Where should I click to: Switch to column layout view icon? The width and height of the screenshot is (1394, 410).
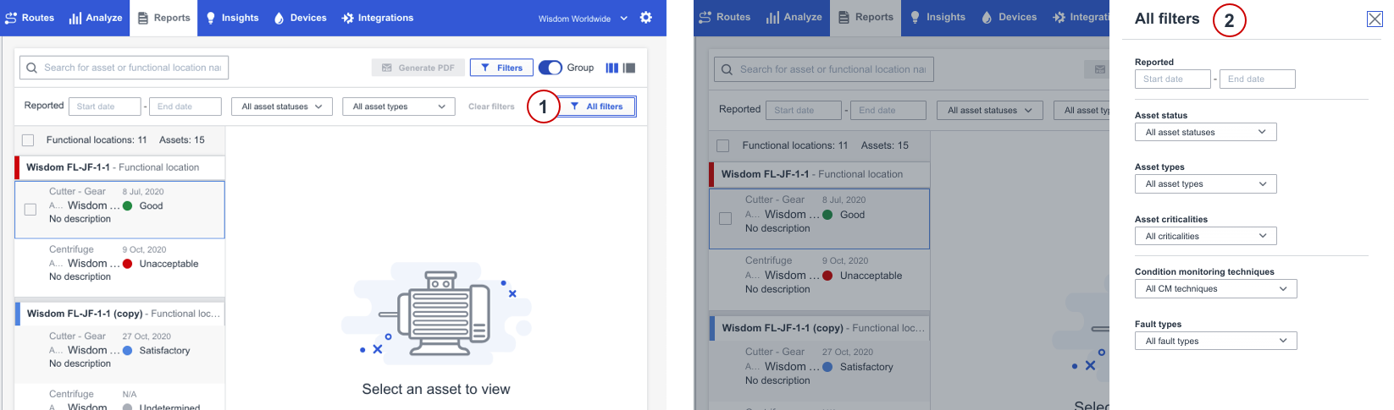pos(611,68)
